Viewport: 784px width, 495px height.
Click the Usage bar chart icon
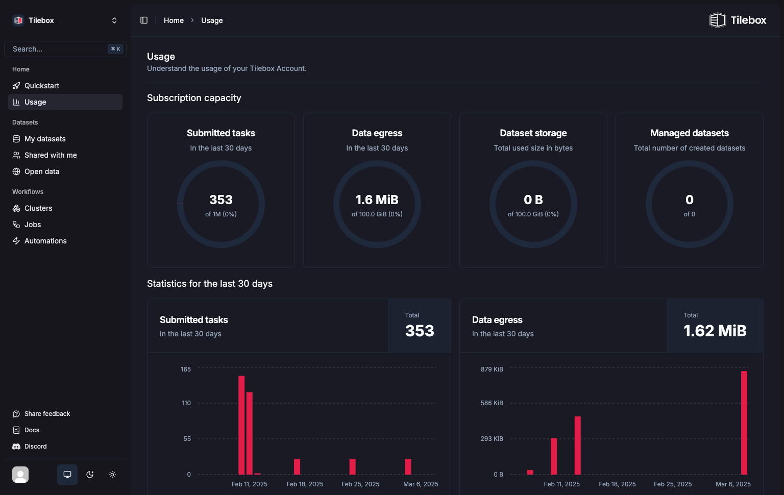click(x=16, y=102)
